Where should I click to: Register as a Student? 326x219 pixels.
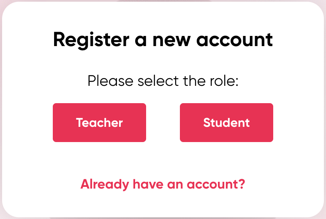(x=226, y=123)
